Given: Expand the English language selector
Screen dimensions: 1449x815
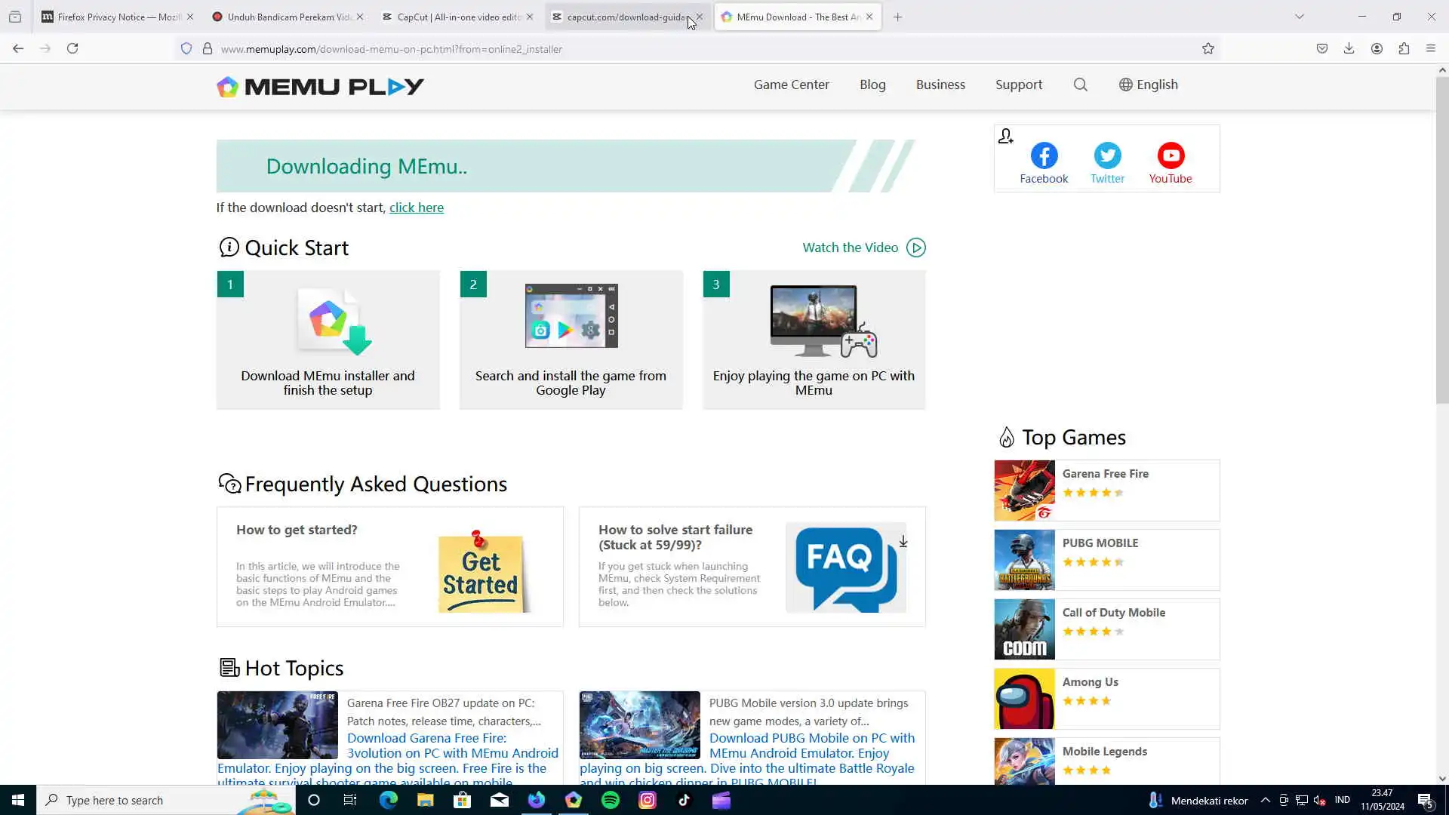Looking at the screenshot, I should click(x=1148, y=85).
